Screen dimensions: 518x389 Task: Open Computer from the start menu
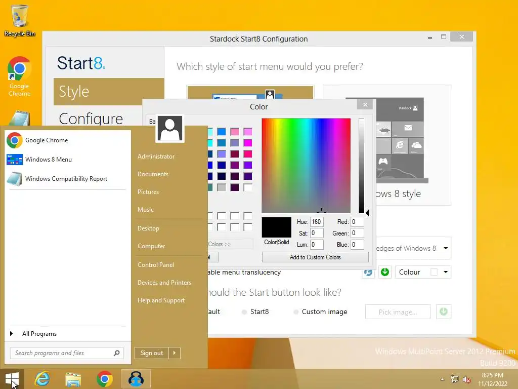tap(151, 246)
